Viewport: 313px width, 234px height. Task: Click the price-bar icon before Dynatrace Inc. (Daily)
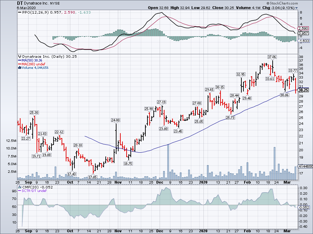20,56
